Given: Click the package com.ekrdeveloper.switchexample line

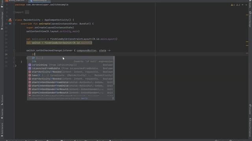Looking at the screenshot, I should click(42, 5).
